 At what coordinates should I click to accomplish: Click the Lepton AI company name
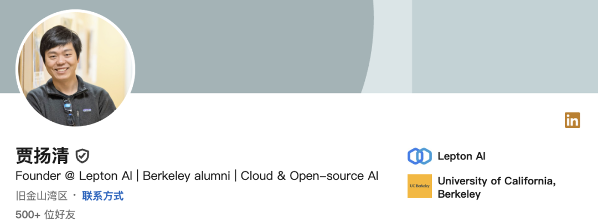pos(461,156)
